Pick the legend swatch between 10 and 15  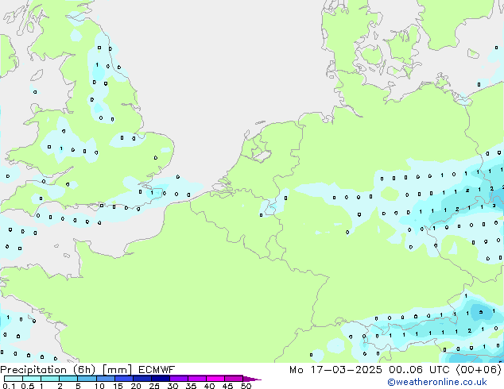click(x=106, y=379)
